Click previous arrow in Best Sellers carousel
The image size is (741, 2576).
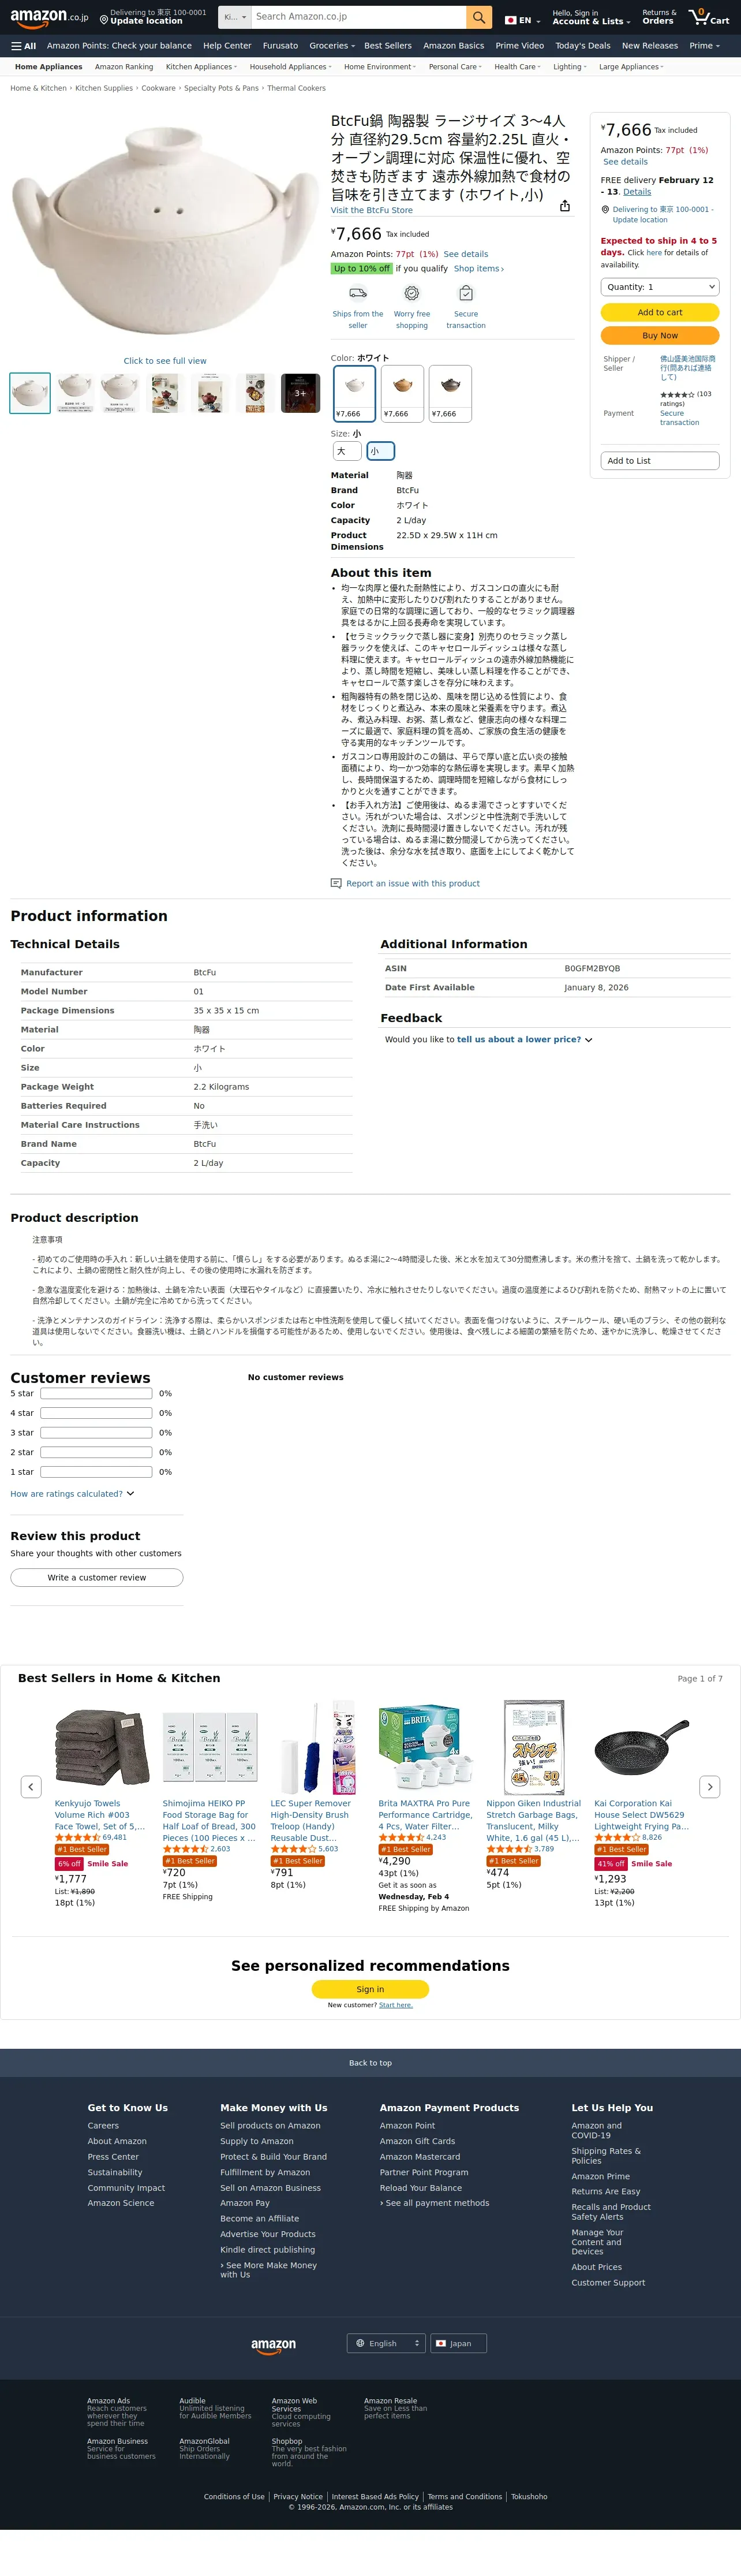pyautogui.click(x=31, y=1786)
